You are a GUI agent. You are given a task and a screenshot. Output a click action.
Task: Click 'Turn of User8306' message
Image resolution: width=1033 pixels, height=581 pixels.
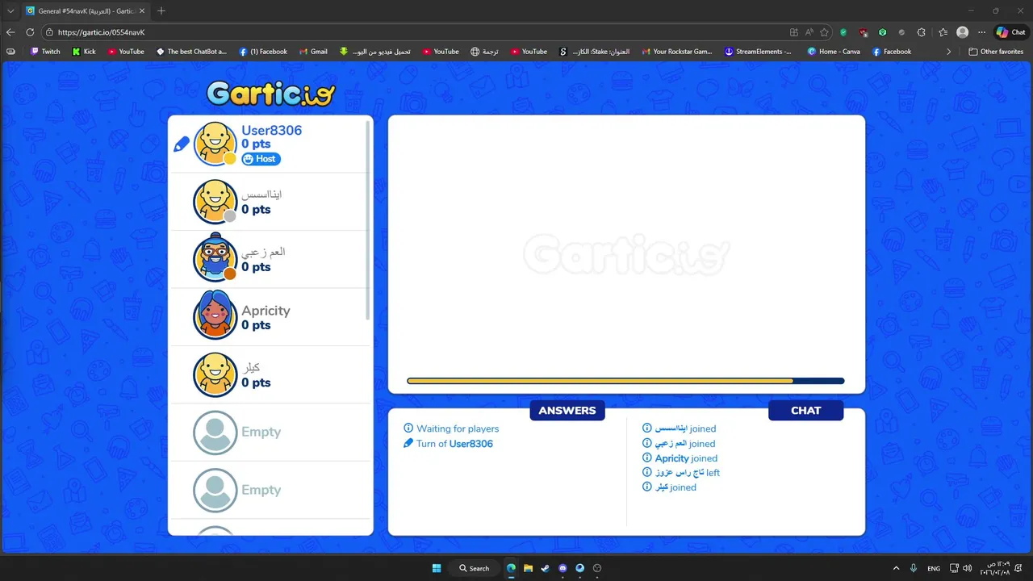[454, 444]
